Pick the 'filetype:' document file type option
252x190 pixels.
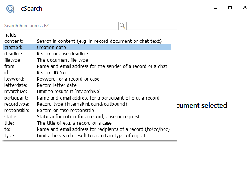coord(87,60)
